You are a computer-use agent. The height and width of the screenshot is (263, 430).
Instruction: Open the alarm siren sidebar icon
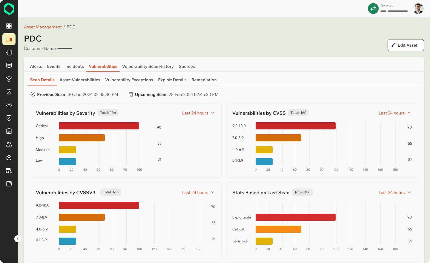[9, 105]
